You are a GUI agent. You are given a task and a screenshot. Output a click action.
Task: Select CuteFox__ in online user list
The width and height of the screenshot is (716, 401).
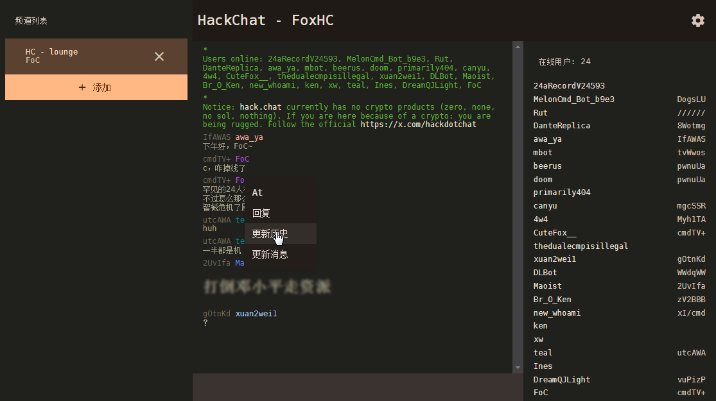555,233
